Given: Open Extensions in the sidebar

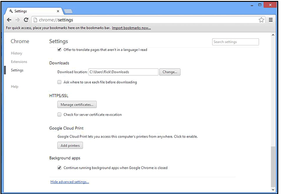Looking at the screenshot, I should click(19, 62).
